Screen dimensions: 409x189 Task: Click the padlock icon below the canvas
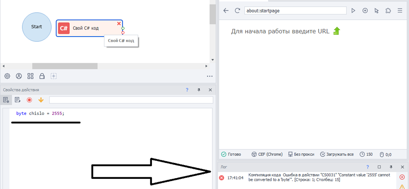[x=42, y=76]
